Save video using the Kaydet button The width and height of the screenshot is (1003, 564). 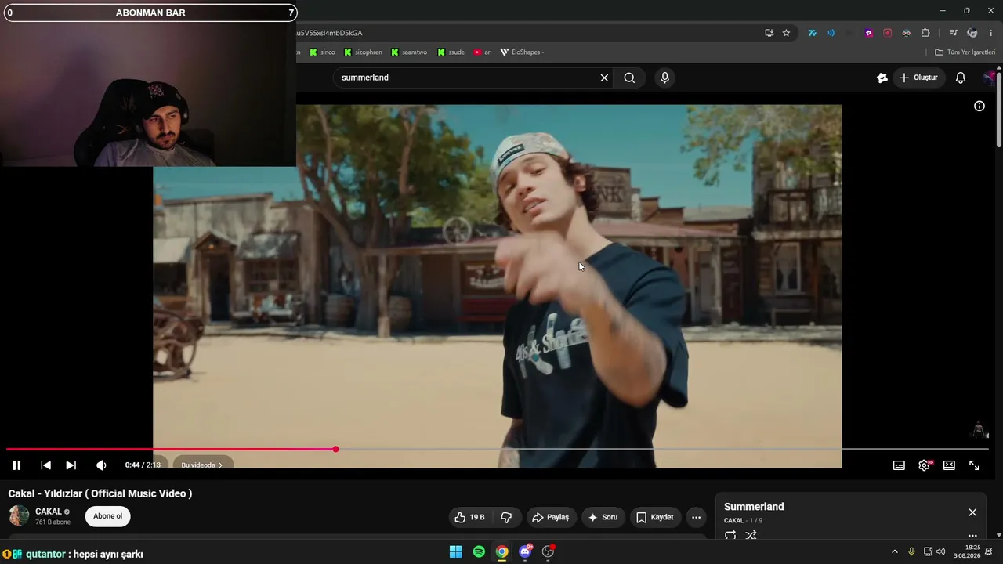point(655,517)
